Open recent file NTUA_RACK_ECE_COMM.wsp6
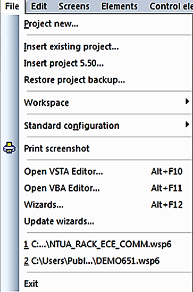 pyautogui.click(x=106, y=244)
